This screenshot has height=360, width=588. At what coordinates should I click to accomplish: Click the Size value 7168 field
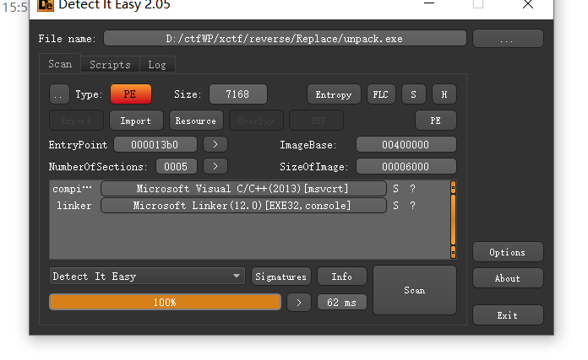point(238,94)
